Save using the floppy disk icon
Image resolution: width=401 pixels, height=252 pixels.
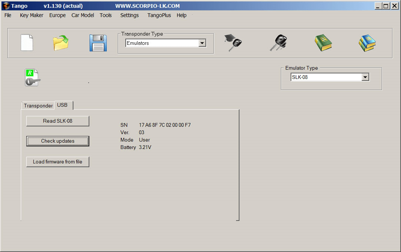(x=98, y=43)
